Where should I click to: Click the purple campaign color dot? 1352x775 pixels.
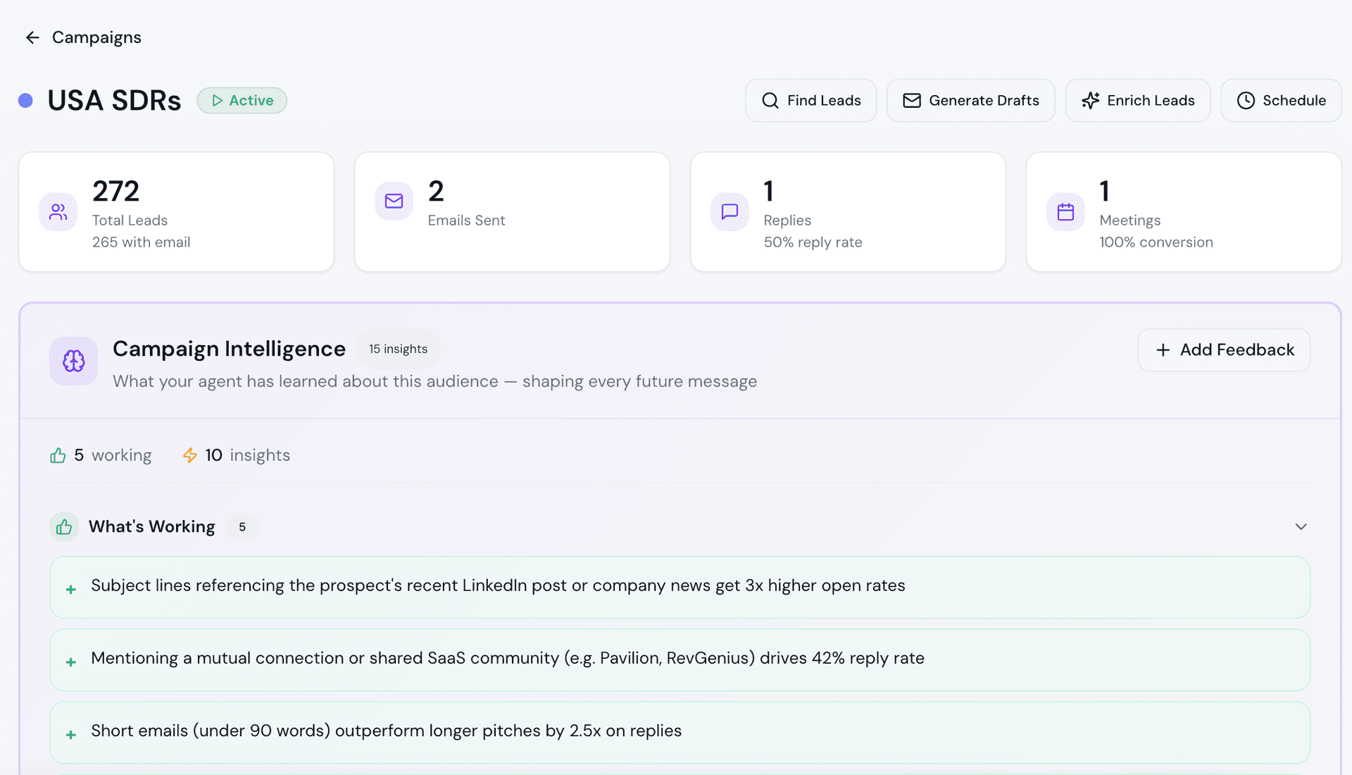click(25, 101)
